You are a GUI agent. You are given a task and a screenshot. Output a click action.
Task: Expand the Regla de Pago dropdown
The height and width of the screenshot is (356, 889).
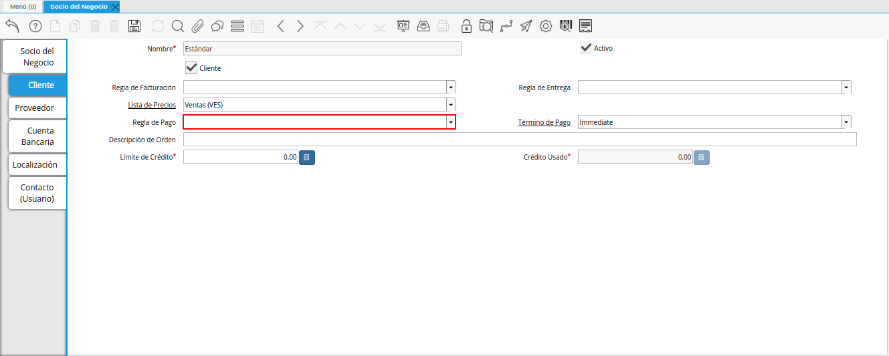pos(451,122)
